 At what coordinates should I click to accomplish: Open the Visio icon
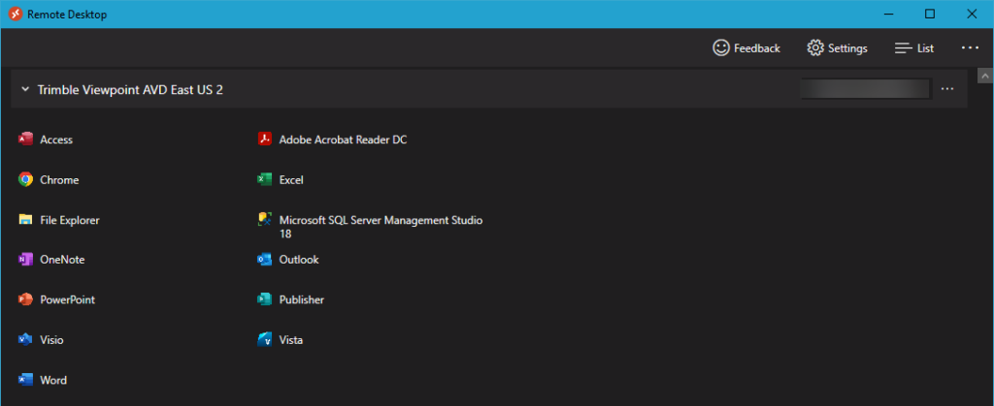25,339
